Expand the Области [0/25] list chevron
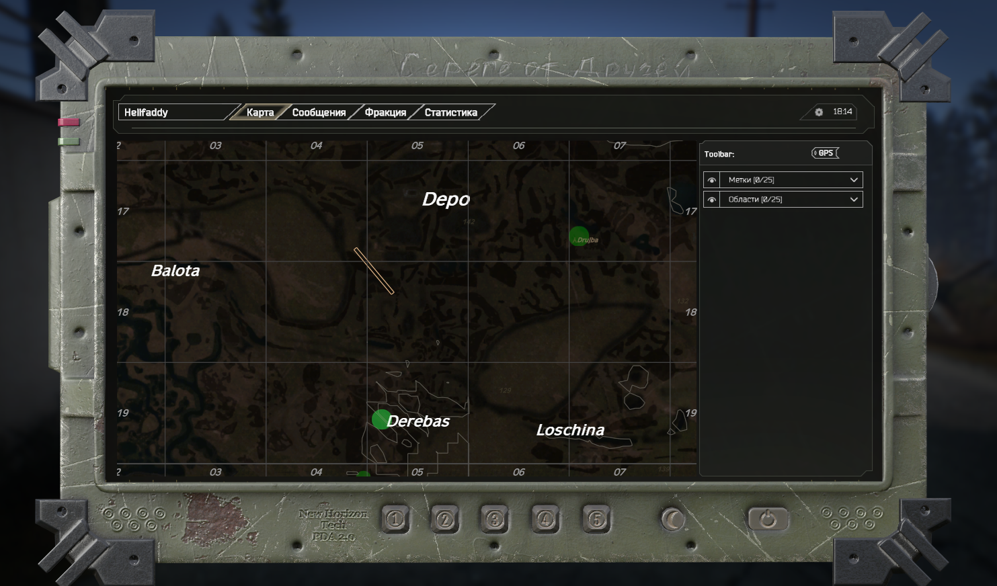This screenshot has height=586, width=997. point(853,200)
